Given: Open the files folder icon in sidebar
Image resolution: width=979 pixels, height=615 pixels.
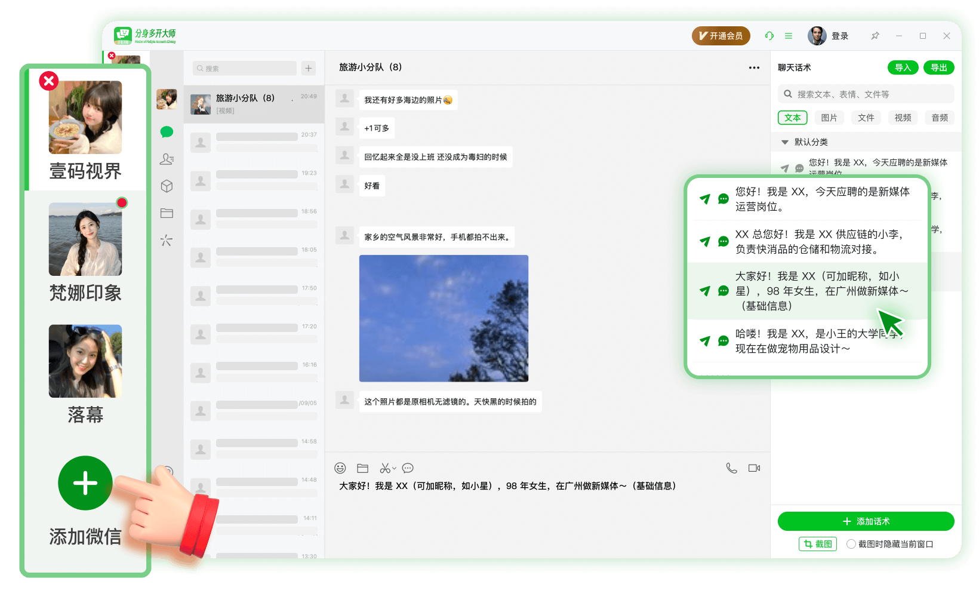Looking at the screenshot, I should tap(167, 213).
